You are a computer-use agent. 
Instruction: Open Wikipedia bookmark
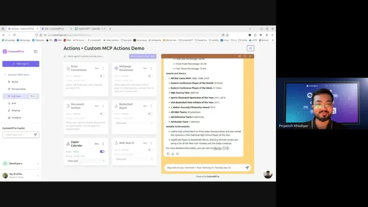tap(155, 40)
